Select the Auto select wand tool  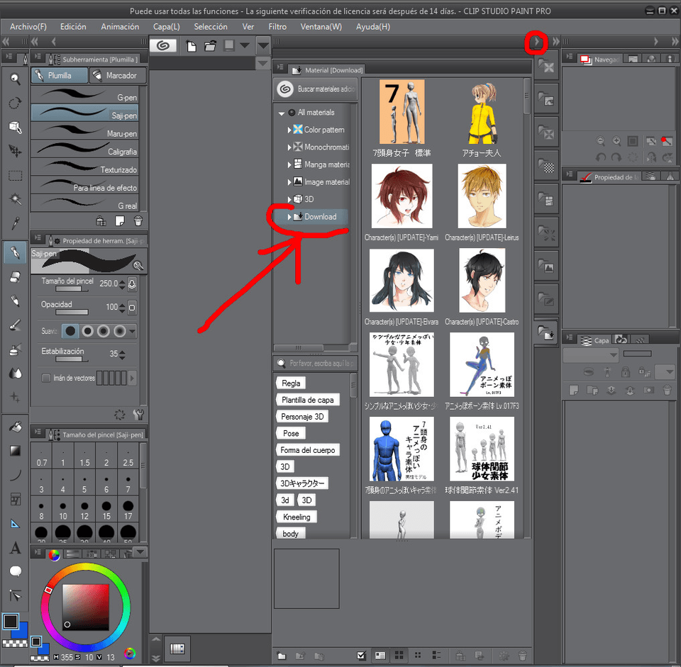pos(15,199)
